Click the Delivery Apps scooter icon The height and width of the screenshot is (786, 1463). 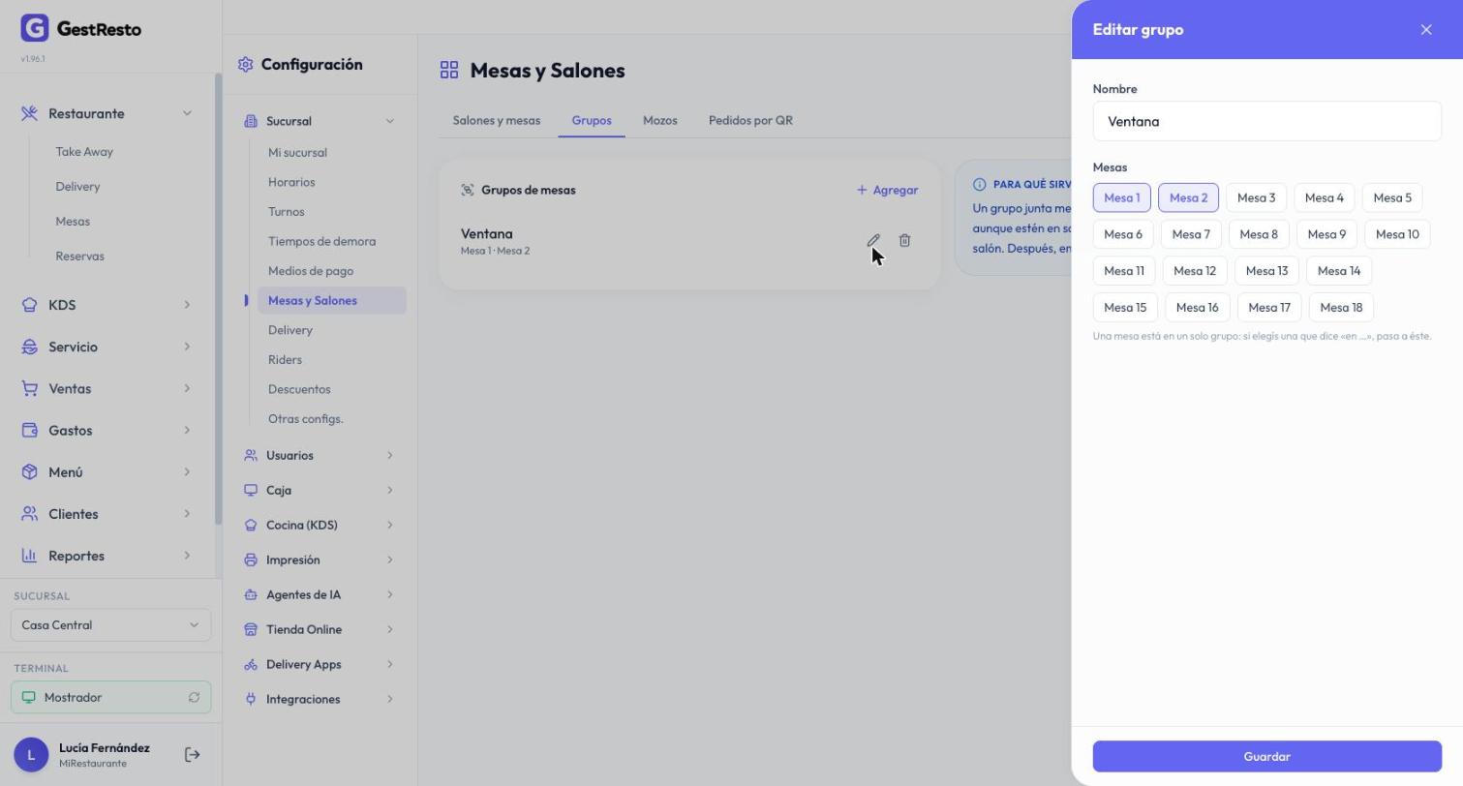(x=251, y=665)
